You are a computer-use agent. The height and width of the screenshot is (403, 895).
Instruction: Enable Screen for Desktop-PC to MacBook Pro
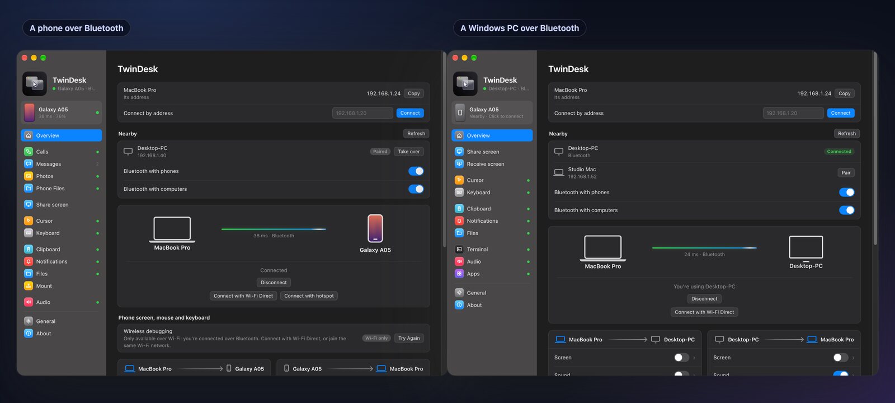click(x=841, y=358)
